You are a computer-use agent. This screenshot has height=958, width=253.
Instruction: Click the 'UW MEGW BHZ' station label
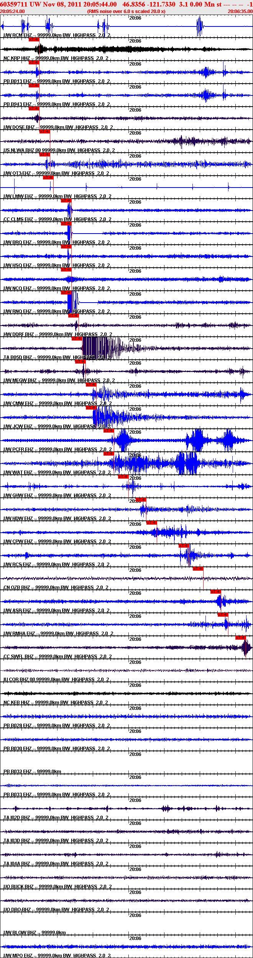tap(20, 380)
